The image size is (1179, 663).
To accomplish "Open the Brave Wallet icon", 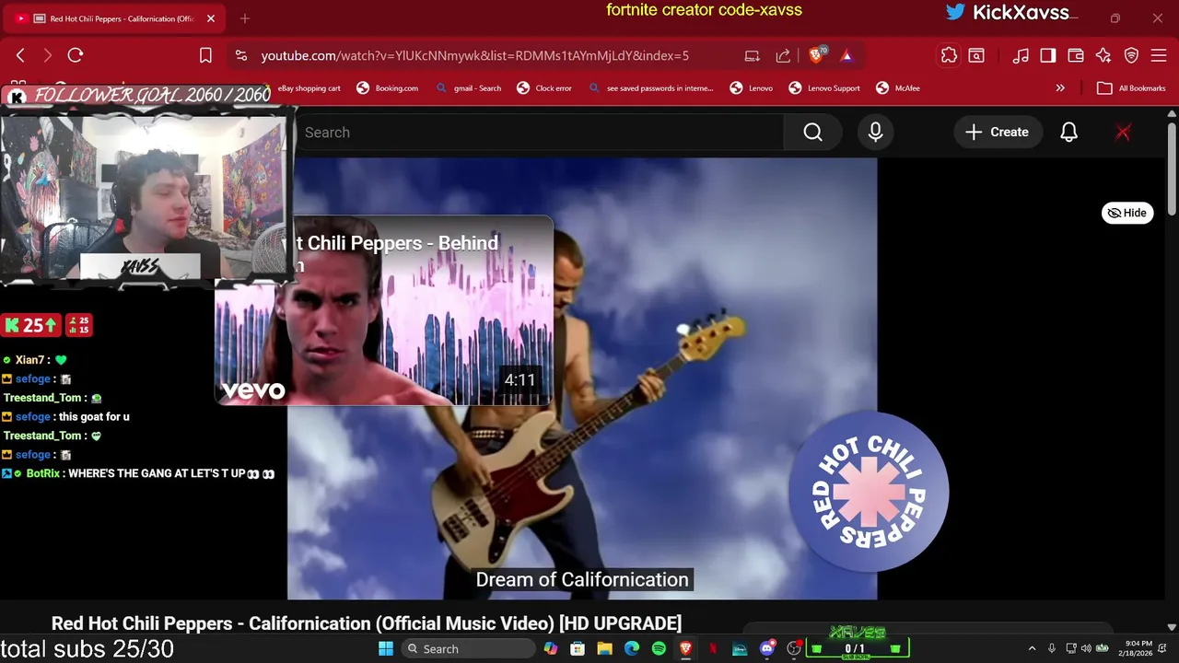I will [1076, 55].
